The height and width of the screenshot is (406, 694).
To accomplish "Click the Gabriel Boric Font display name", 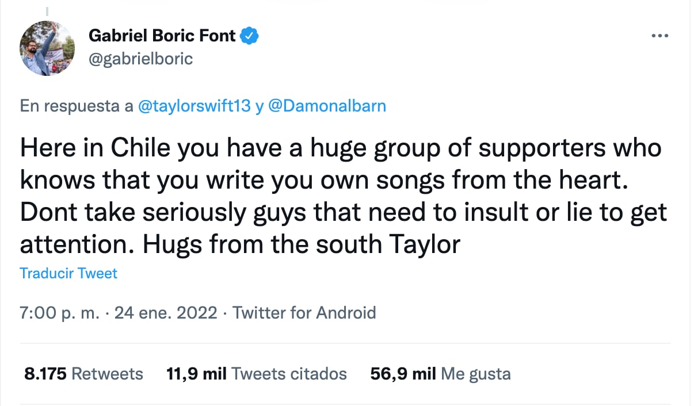I will pos(162,36).
